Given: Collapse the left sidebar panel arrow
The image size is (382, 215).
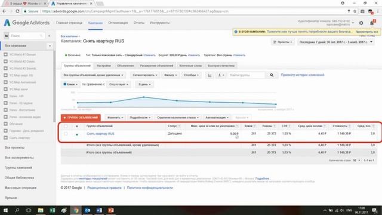Looking at the screenshot, I should click(x=49, y=36).
